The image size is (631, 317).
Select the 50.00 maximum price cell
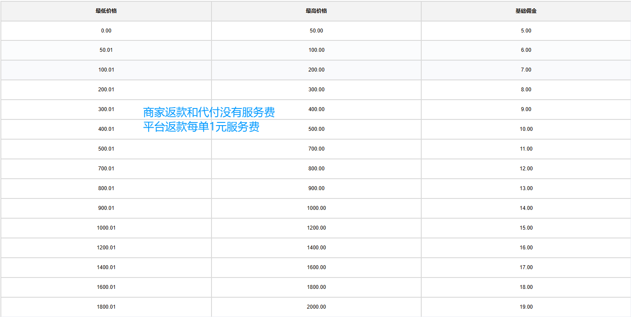coord(316,31)
